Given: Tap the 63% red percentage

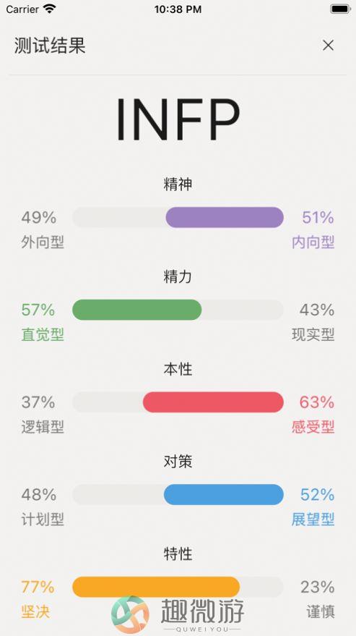Looking at the screenshot, I should [317, 402].
